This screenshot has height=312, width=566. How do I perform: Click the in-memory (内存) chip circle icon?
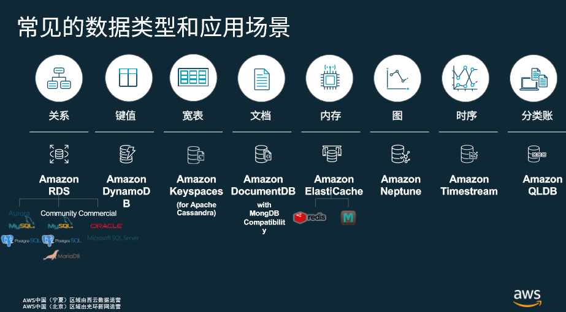pos(329,78)
